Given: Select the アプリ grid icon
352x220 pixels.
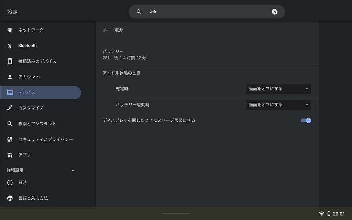Looking at the screenshot, I should click(10, 155).
